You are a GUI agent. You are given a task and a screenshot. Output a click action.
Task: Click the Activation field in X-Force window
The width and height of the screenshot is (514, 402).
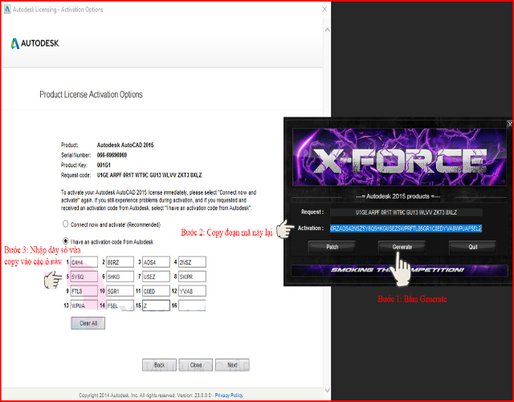406,228
